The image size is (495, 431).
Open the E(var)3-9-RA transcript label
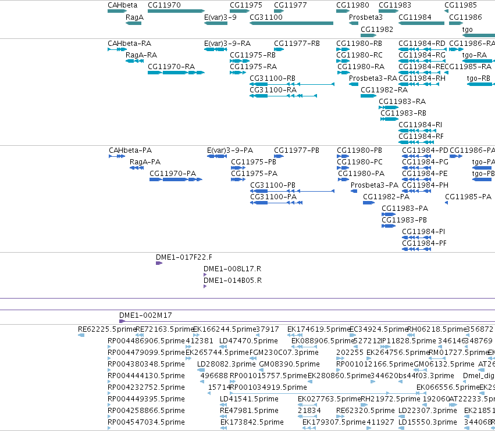click(227, 43)
